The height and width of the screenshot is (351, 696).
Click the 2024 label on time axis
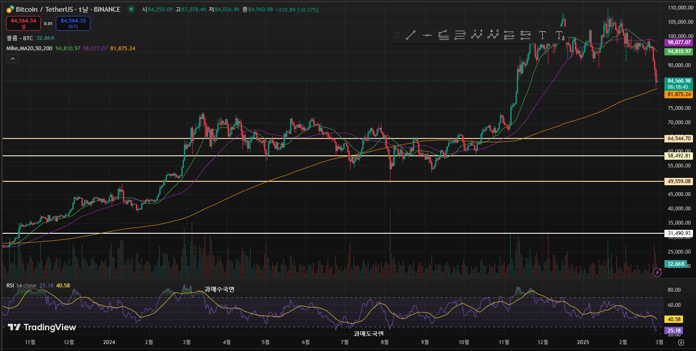pos(109,342)
